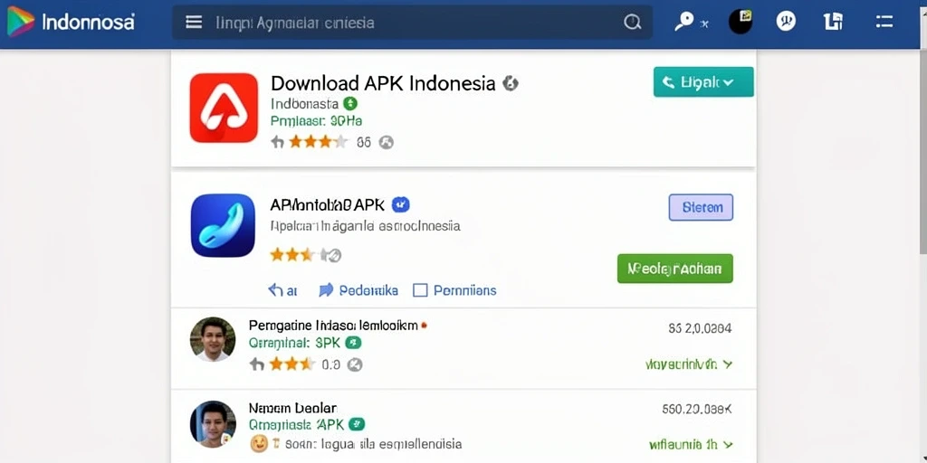This screenshot has width=927, height=463.
Task: Open the Pengatine reviewer's avatar photo
Action: (213, 339)
